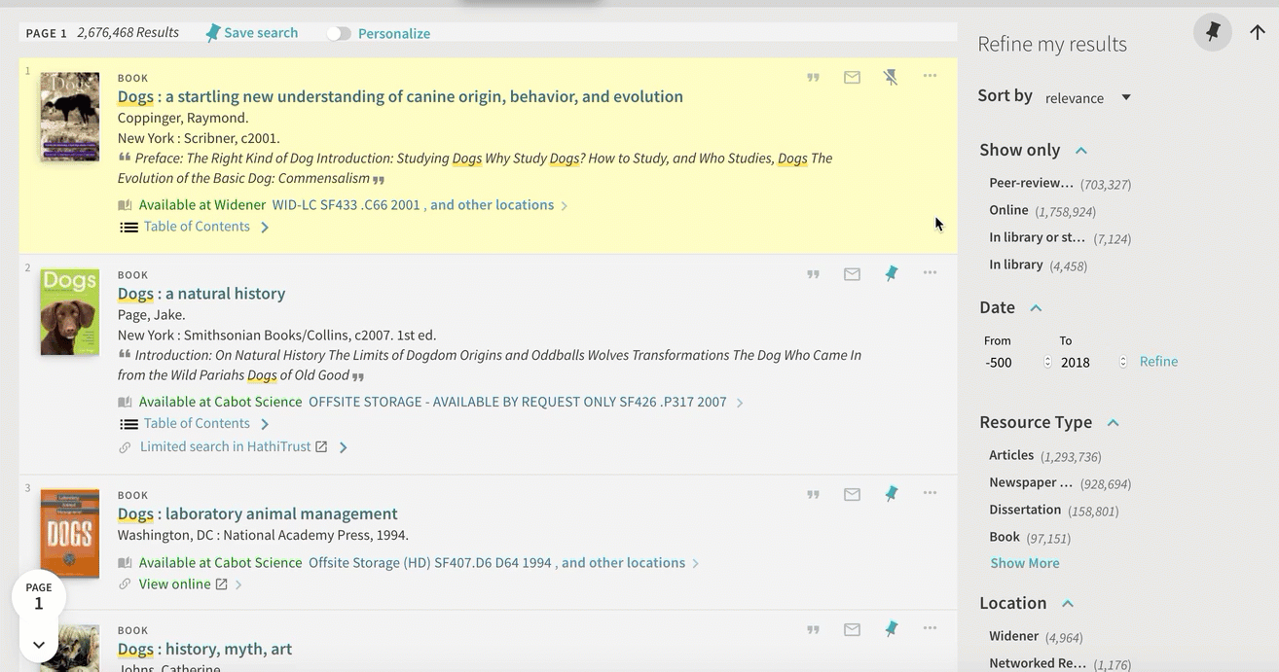Open more actions for first result
This screenshot has width=1279, height=672.
[x=930, y=76]
